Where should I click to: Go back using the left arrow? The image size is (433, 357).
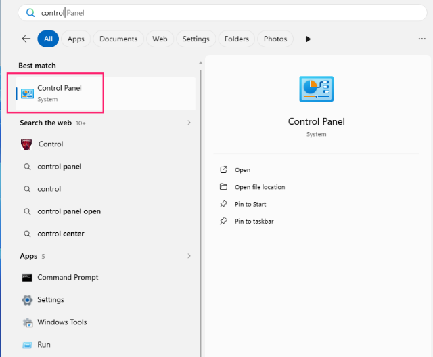(x=26, y=39)
